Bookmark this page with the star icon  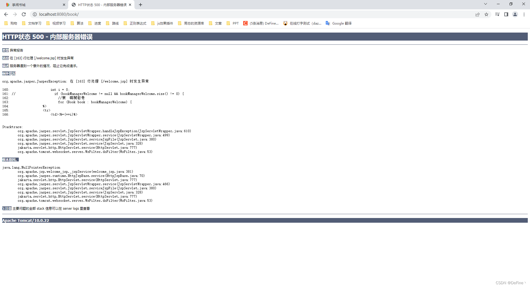tap(486, 14)
